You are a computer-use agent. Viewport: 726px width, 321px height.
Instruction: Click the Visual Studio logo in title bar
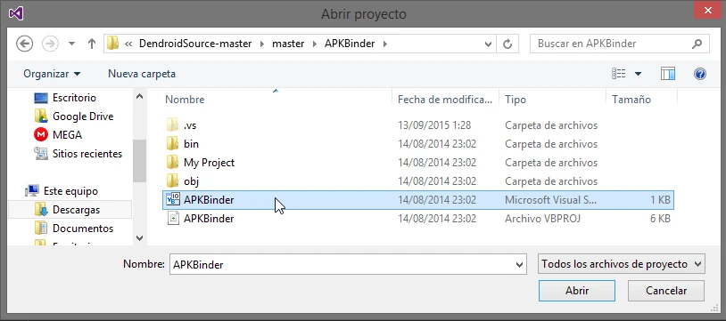(x=16, y=13)
